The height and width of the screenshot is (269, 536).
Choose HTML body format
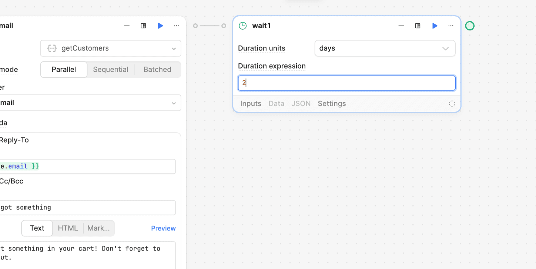(x=68, y=228)
